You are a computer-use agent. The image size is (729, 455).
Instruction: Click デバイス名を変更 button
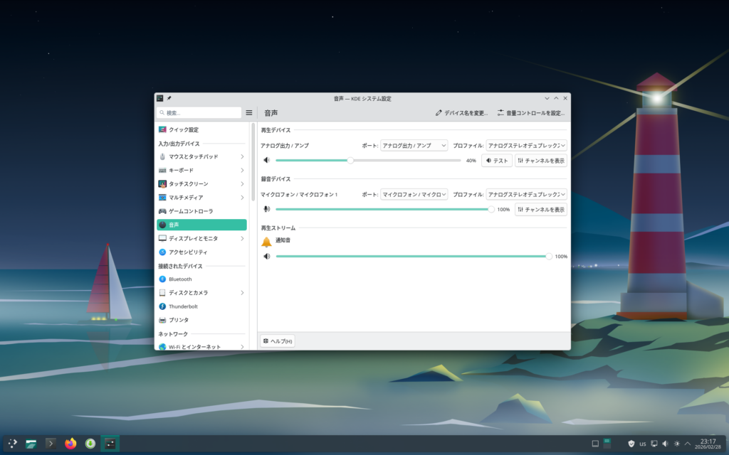[462, 113]
